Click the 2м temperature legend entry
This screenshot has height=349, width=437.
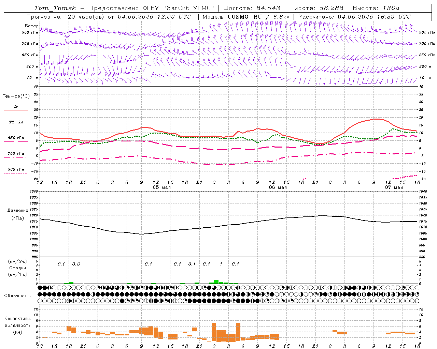[16, 108]
